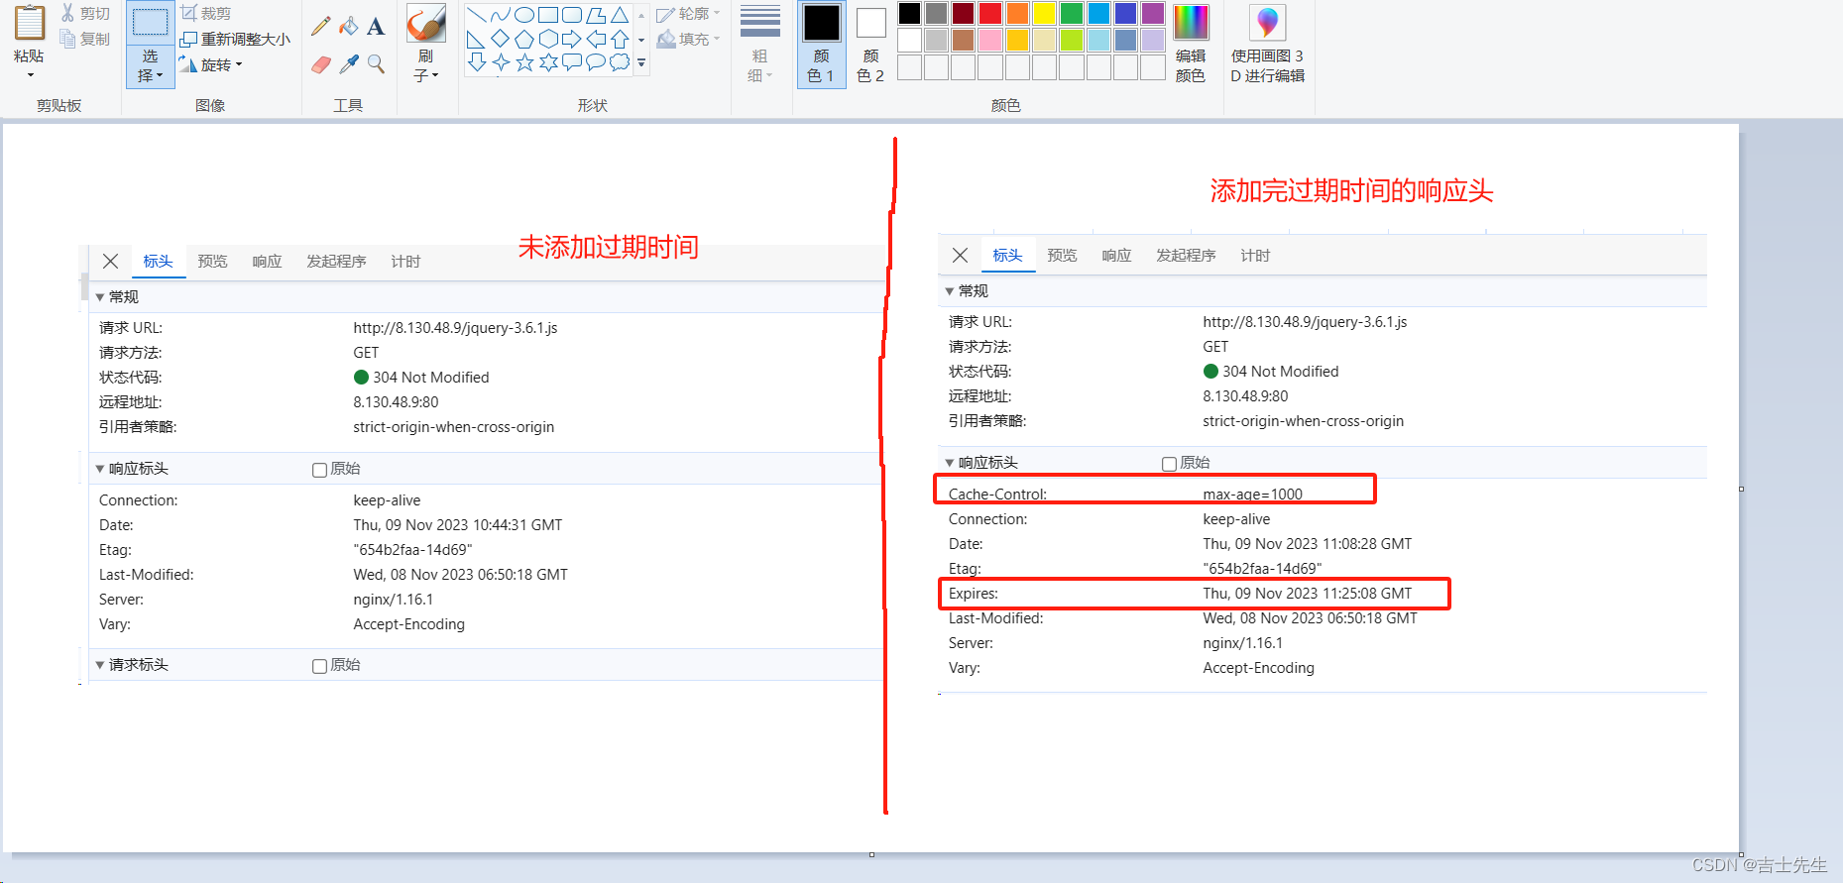
Task: Toggle 原始 checkbox in right 响应标头
Action: click(1169, 464)
